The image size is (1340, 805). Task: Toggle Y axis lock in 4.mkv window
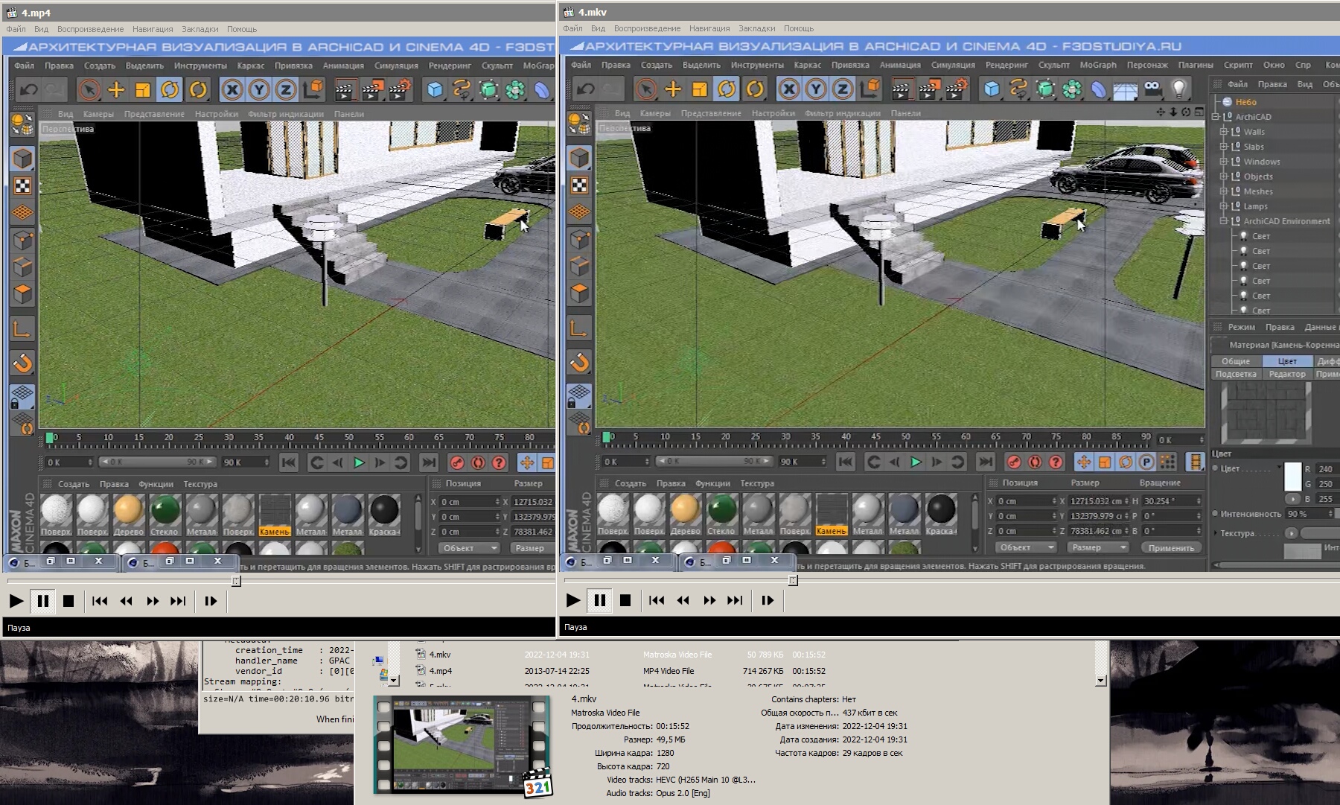click(816, 89)
